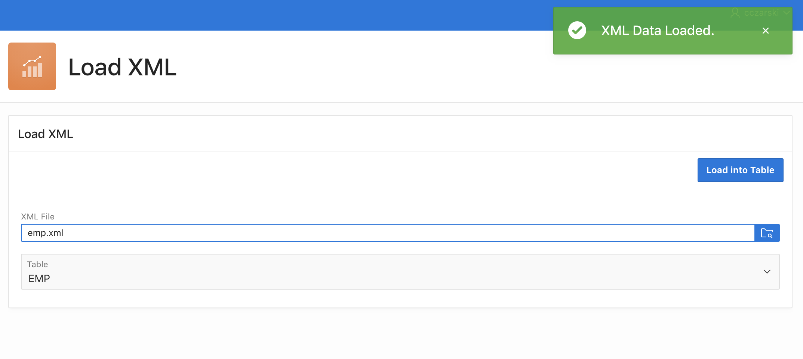
Task: Dismiss the XML Data Loaded notification
Action: (765, 31)
